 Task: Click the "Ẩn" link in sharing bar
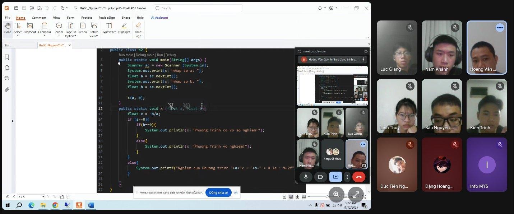[x=236, y=192]
